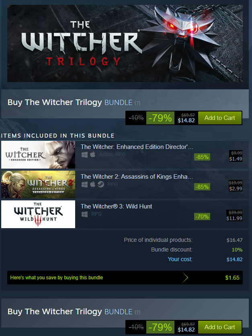Click Windows icon under The Witcher 3
Image resolution: width=252 pixels, height=336 pixels.
pyautogui.click(x=84, y=214)
